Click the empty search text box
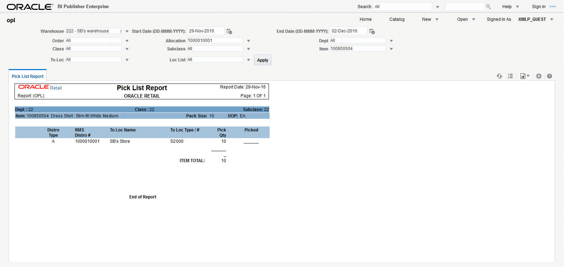This screenshot has width=565, height=271. point(465,7)
